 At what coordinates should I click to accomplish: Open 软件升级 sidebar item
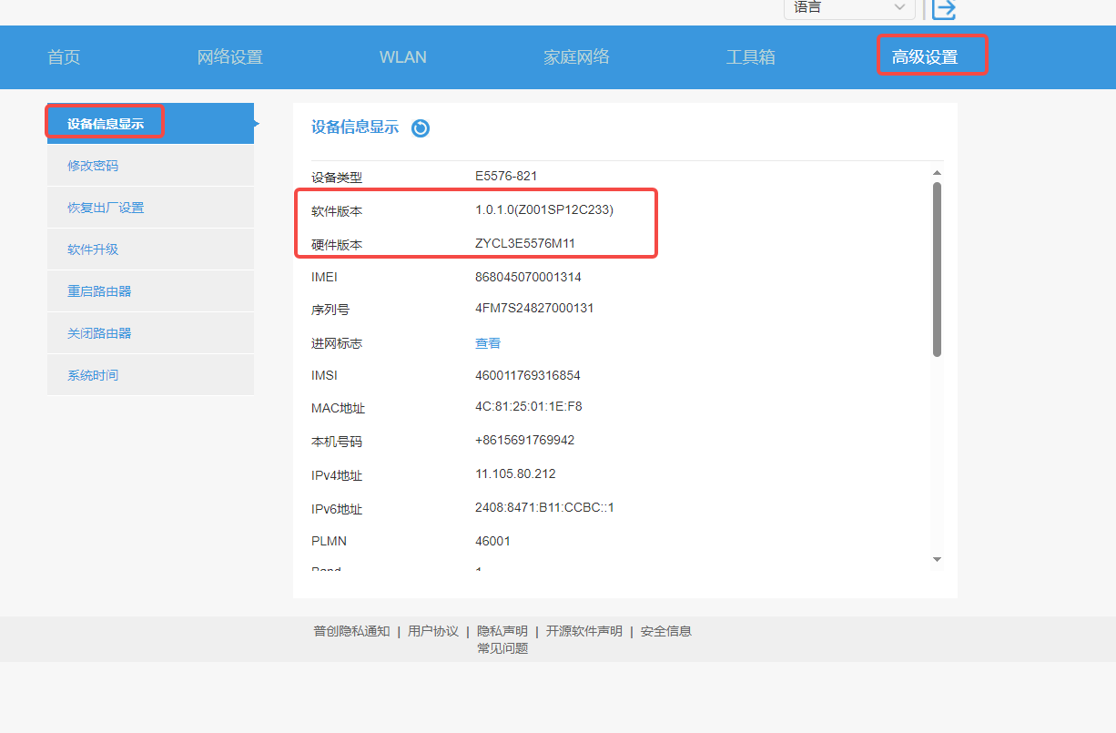[x=93, y=249]
